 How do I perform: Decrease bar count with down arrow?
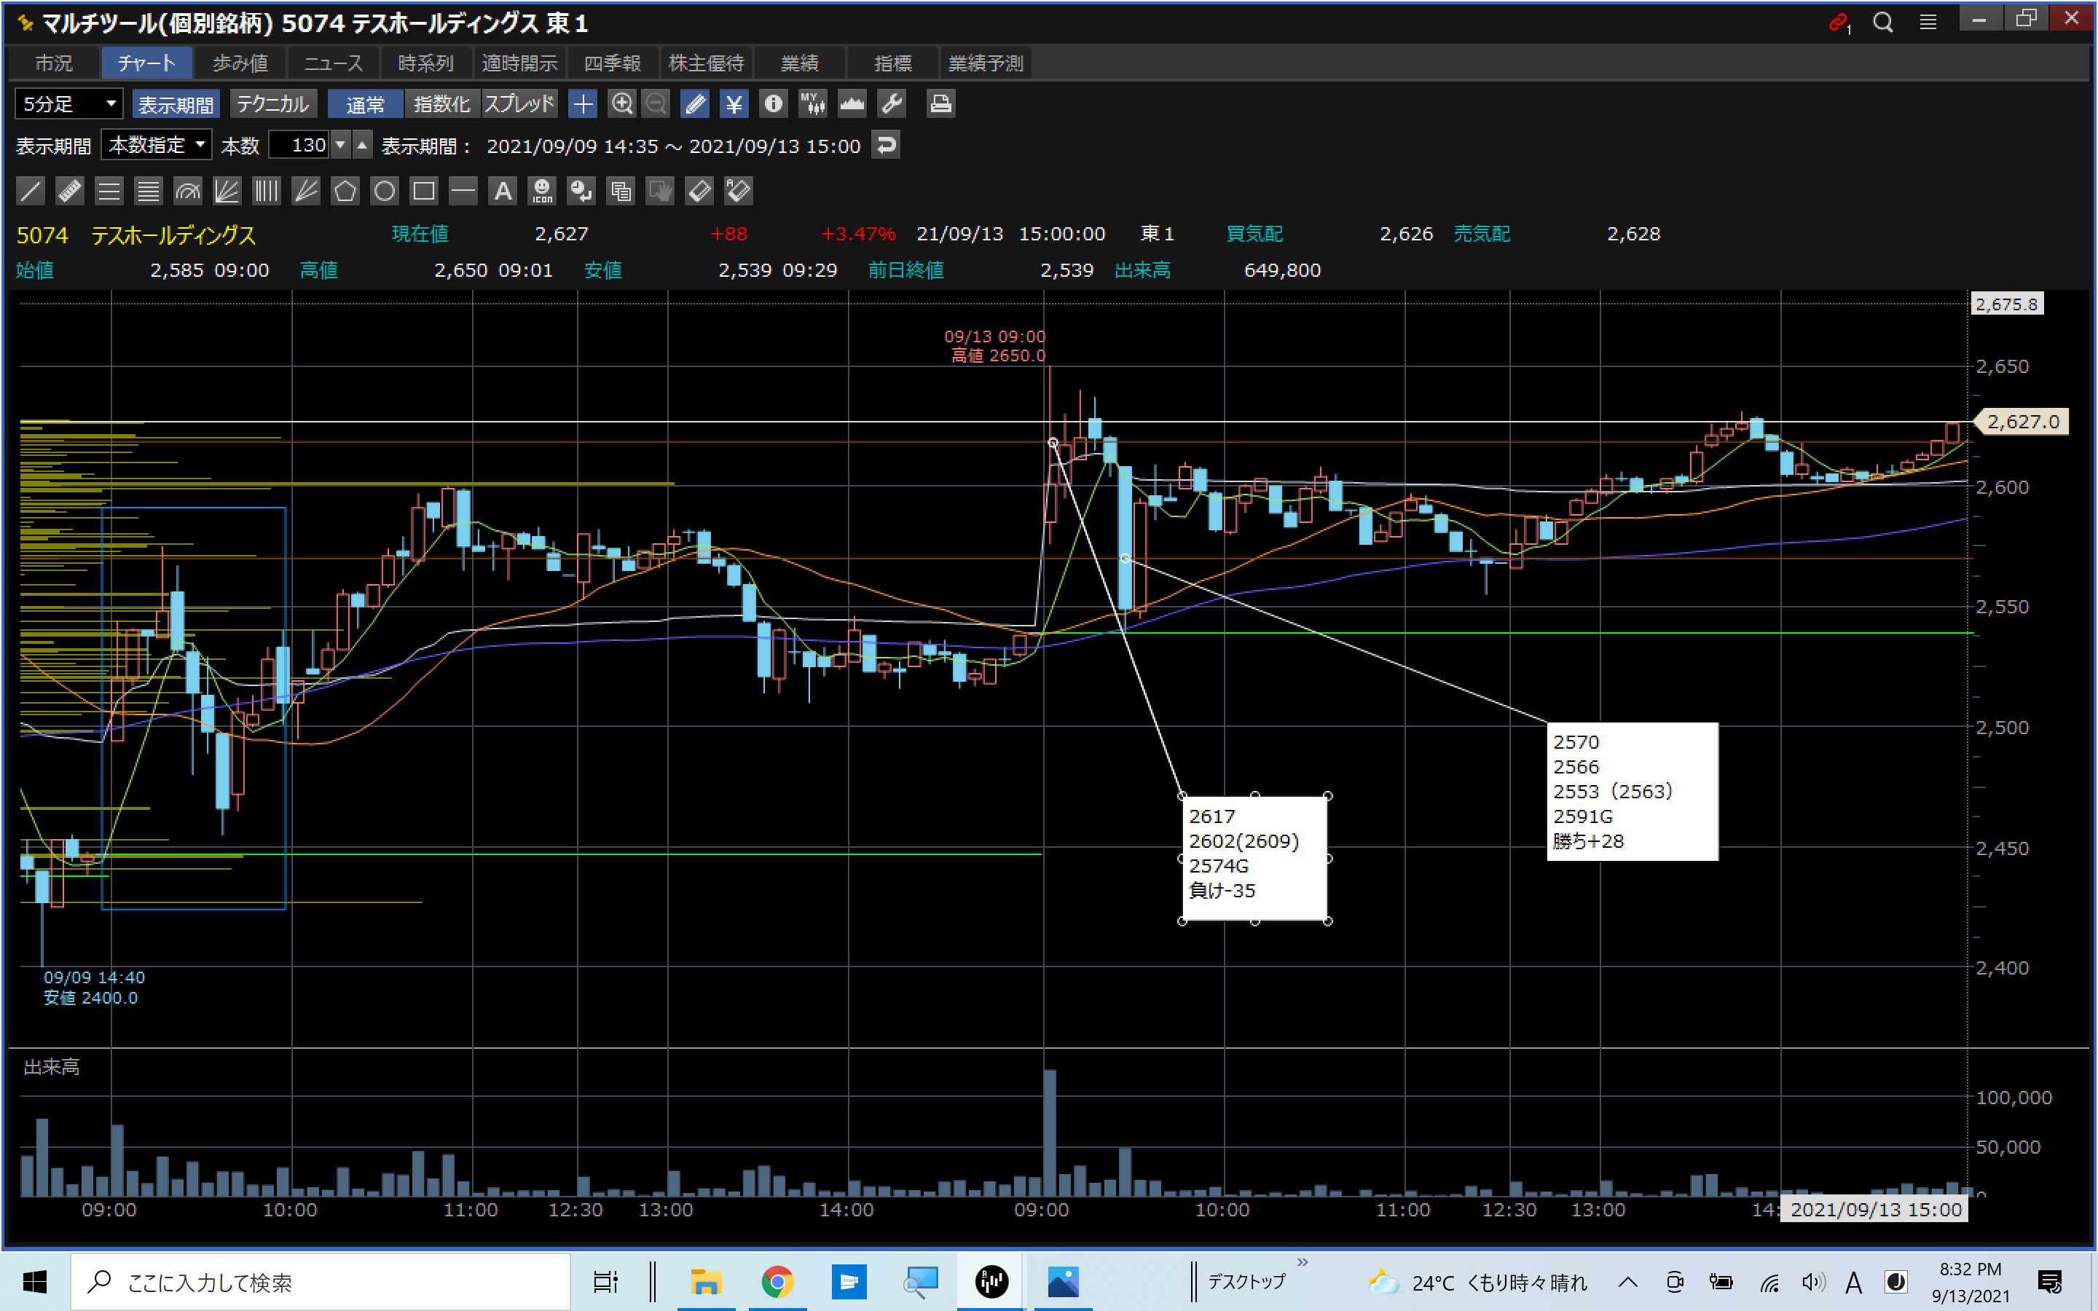point(342,145)
